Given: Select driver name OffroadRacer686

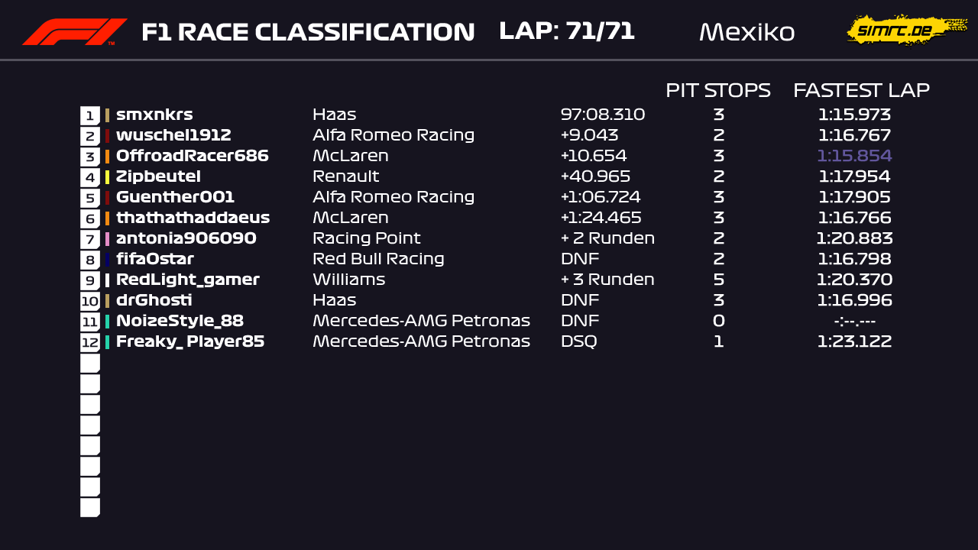Looking at the screenshot, I should coord(192,157).
